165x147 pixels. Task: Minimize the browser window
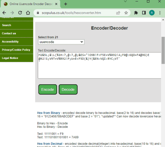point(137,1)
